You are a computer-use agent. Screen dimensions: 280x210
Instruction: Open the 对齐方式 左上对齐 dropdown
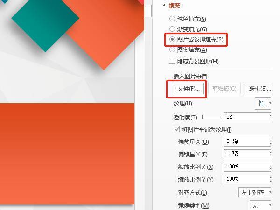click(x=255, y=192)
